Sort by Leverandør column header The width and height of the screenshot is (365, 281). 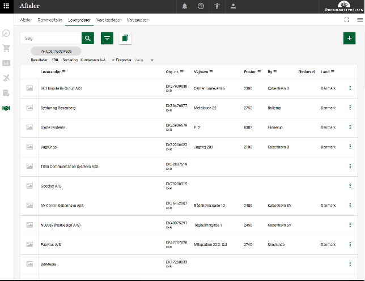(53, 71)
